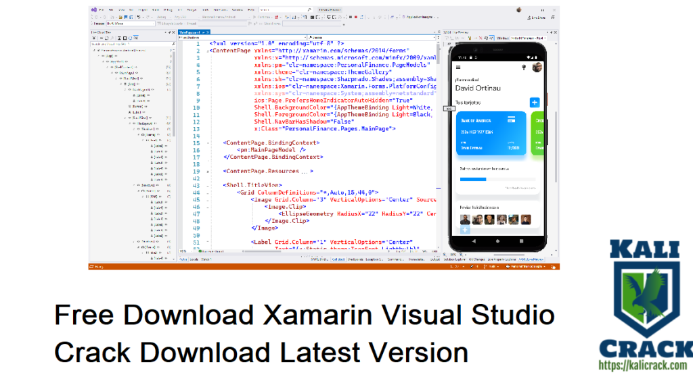Close the MainPage.xaml editor tab
The width and height of the screenshot is (693, 381).
[x=208, y=32]
